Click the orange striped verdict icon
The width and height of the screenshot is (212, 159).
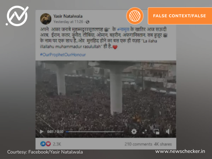[x=135, y=16]
